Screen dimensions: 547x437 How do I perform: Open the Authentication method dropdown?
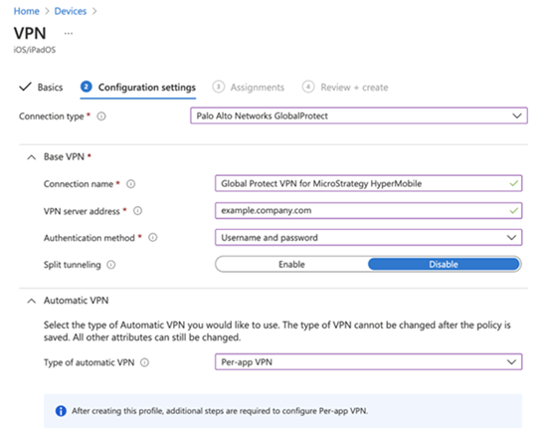coord(368,238)
